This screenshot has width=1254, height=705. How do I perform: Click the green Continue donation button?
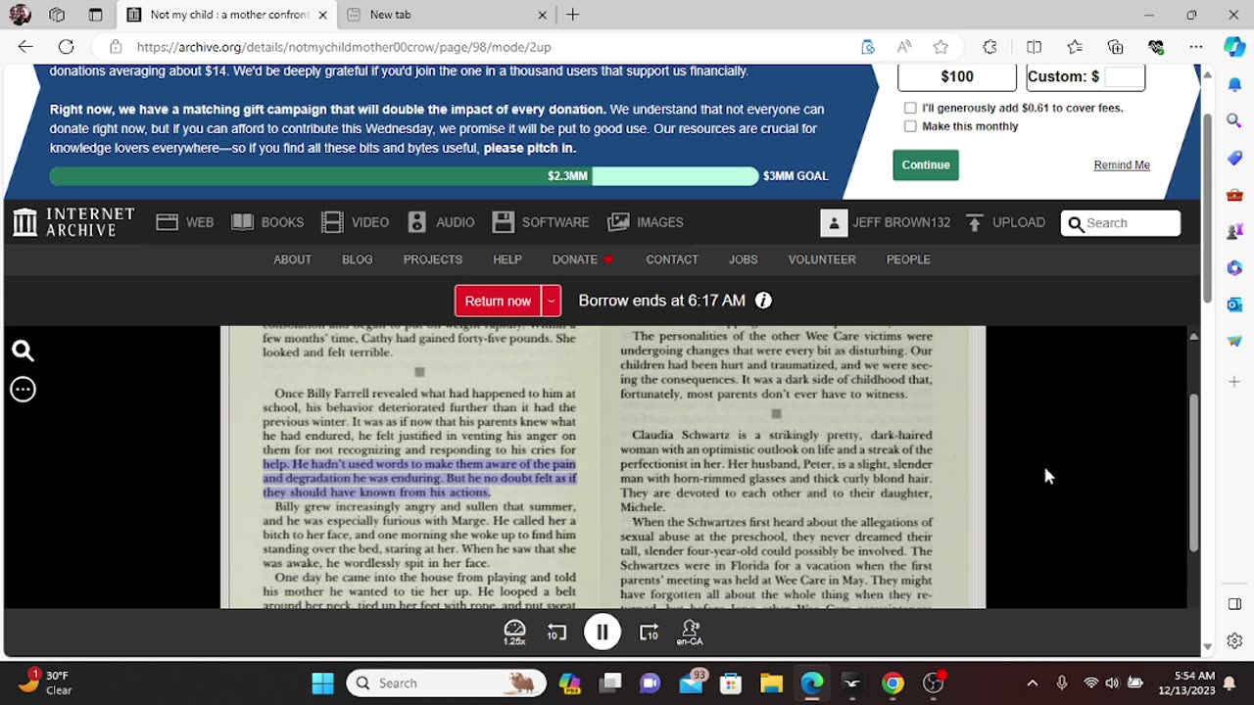926,164
